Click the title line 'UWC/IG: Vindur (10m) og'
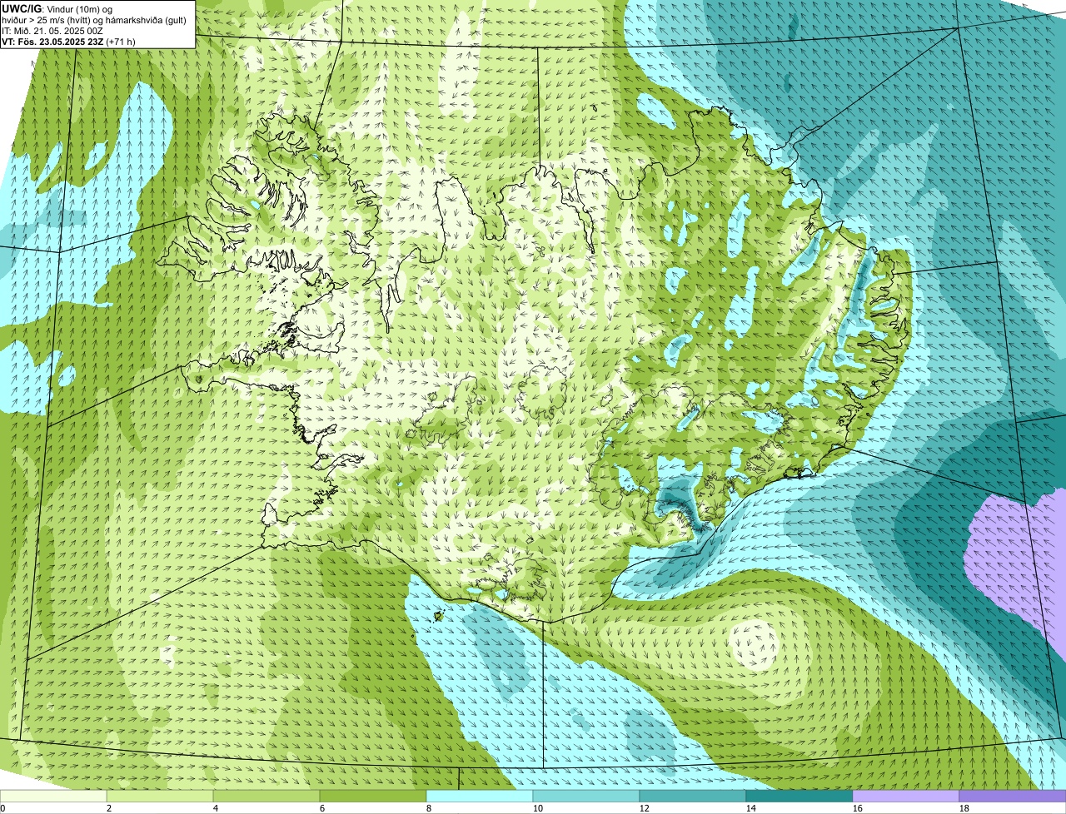Viewport: 1066px width, 814px height. [57, 8]
